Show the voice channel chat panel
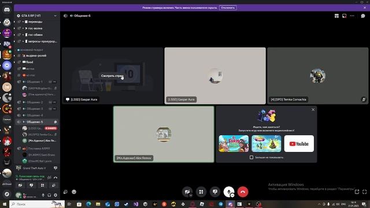This screenshot has height=208, width=370. tap(363, 16)
